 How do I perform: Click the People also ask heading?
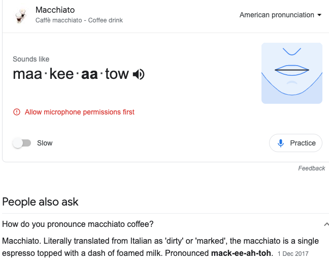(x=40, y=201)
